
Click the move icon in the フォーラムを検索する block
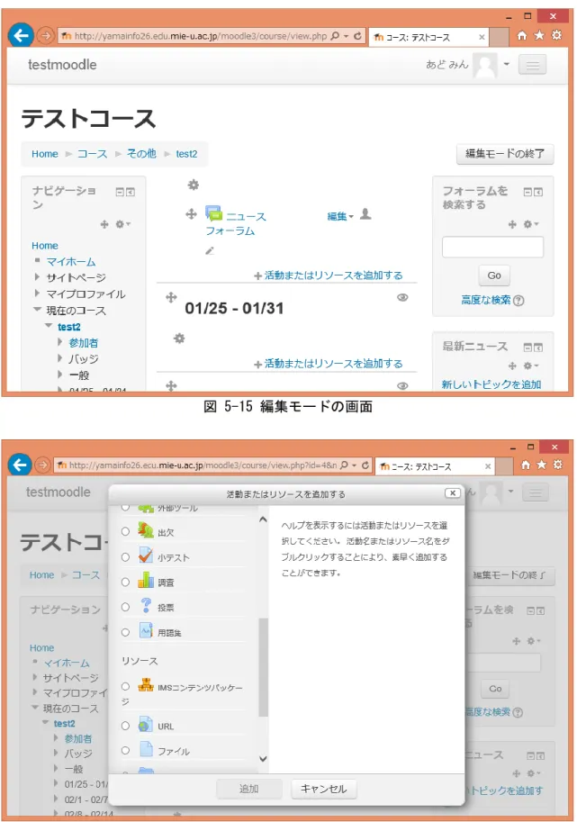click(x=512, y=224)
